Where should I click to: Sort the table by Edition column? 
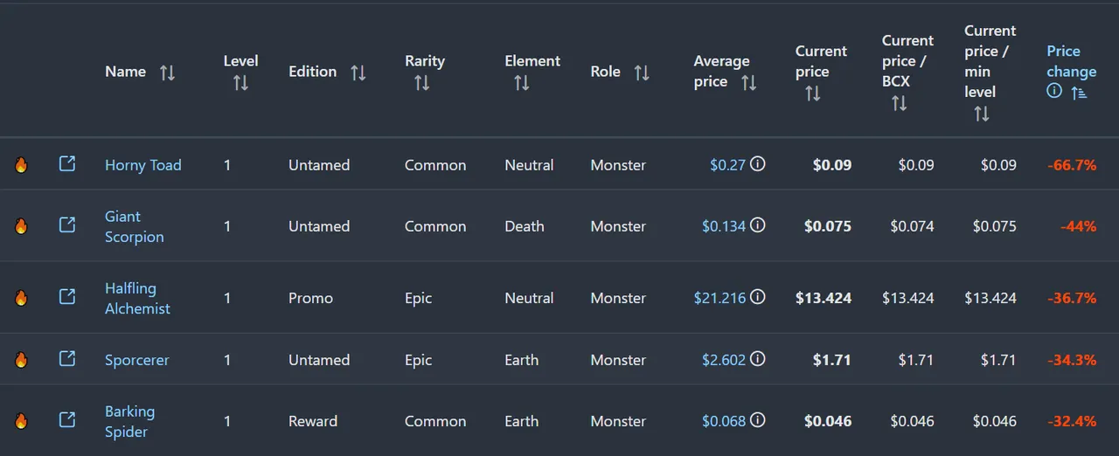pos(358,73)
